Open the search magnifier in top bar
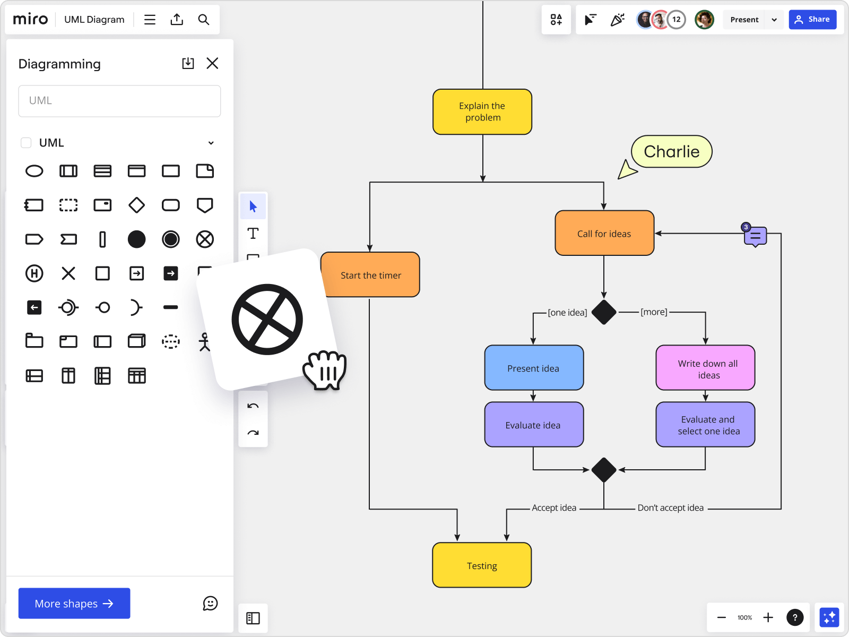The height and width of the screenshot is (637, 849). click(x=204, y=20)
